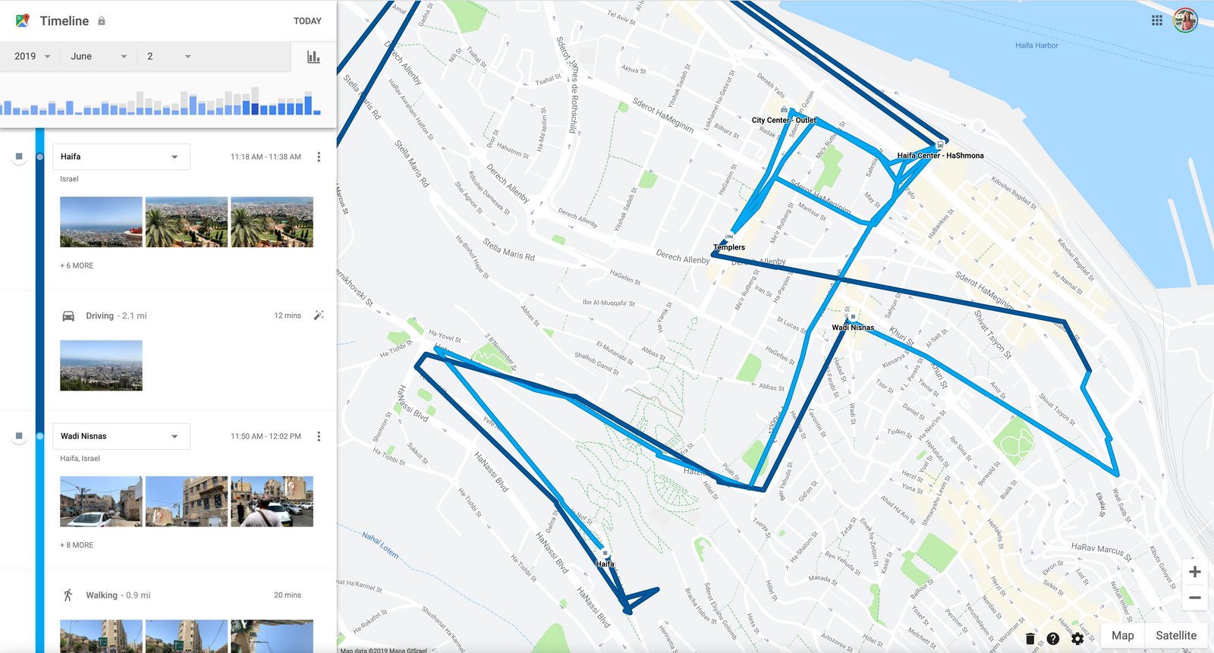Screen dimensions: 1214x653
Task: Switch to Satellite view
Action: pyautogui.click(x=1176, y=636)
